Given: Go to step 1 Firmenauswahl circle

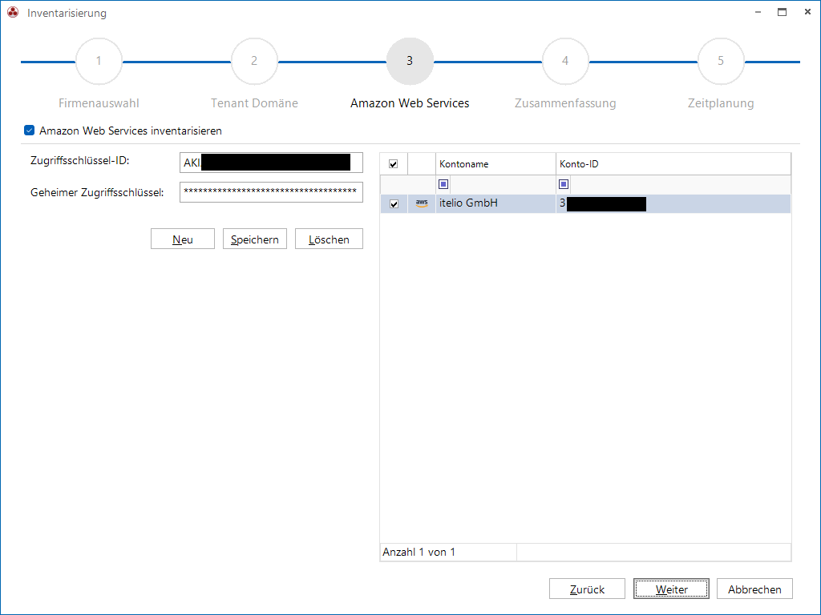Looking at the screenshot, I should coord(99,61).
